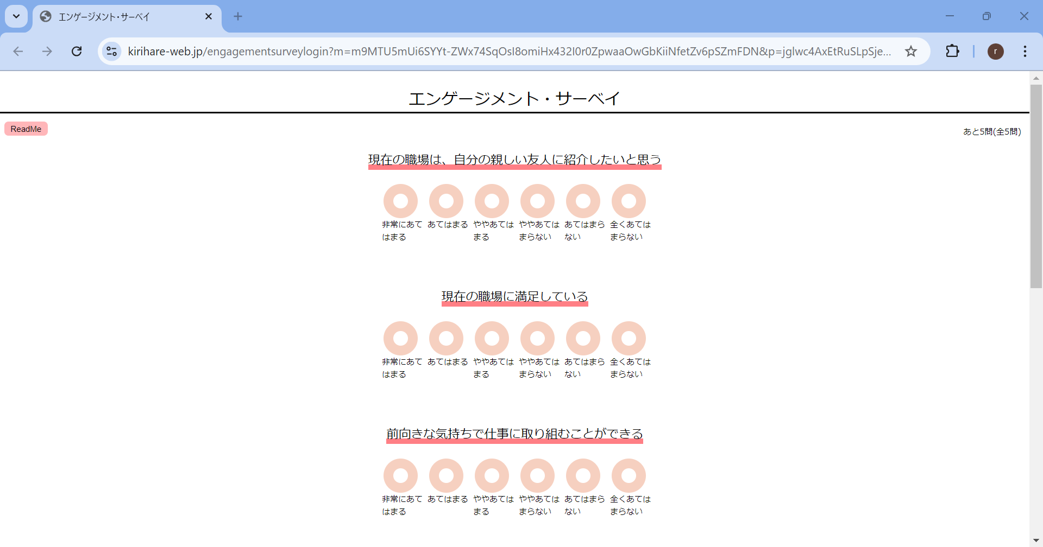
Task: Open the Chrome profile avatar
Action: coord(995,51)
